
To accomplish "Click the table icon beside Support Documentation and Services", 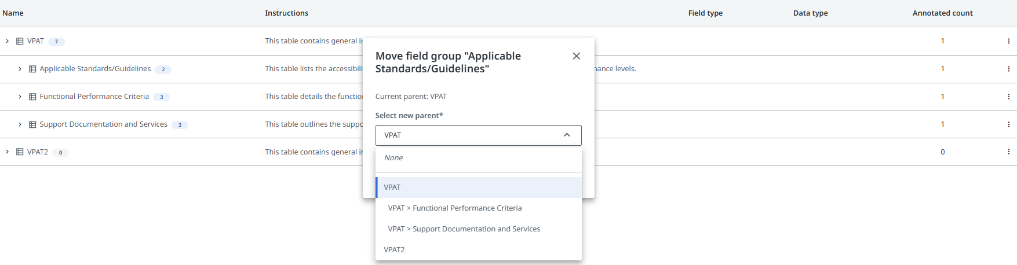I will [32, 124].
